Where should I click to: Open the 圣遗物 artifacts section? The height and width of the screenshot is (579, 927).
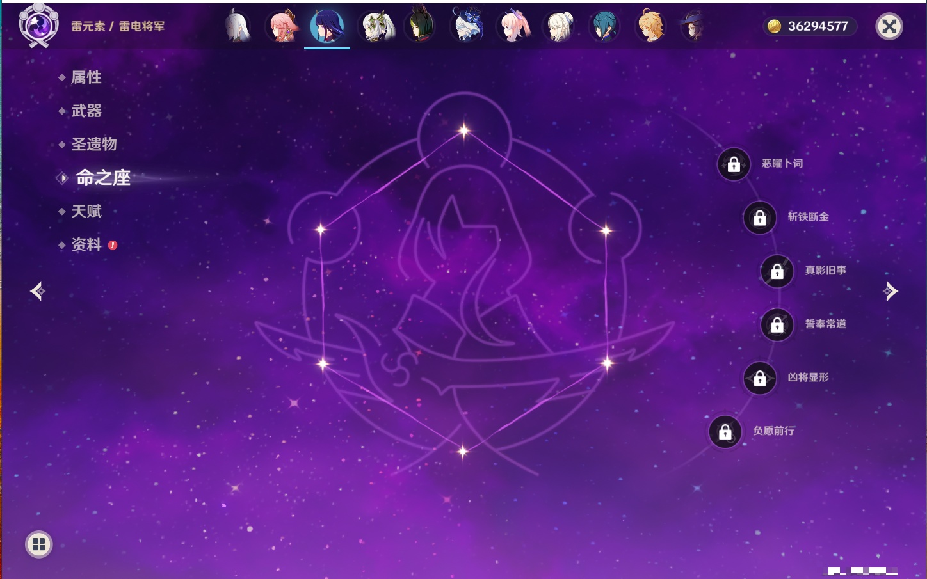(x=93, y=144)
